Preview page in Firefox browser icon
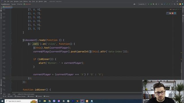Viewport: 184px width, 103px height. (172, 13)
